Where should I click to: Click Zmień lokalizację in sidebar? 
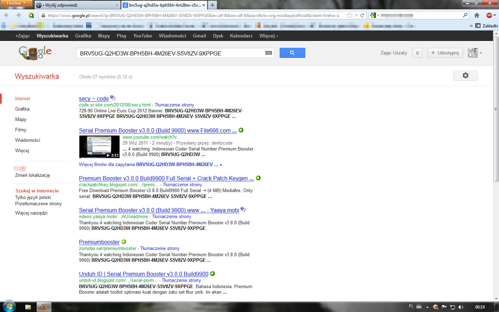point(33,175)
